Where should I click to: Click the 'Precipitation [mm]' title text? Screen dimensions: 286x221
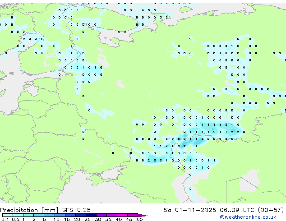pyautogui.click(x=29, y=210)
